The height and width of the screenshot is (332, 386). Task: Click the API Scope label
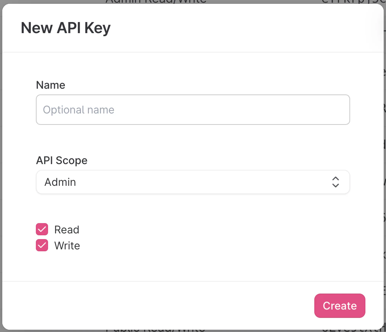pyautogui.click(x=62, y=160)
